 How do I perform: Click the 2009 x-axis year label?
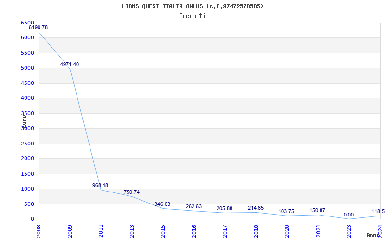click(70, 231)
